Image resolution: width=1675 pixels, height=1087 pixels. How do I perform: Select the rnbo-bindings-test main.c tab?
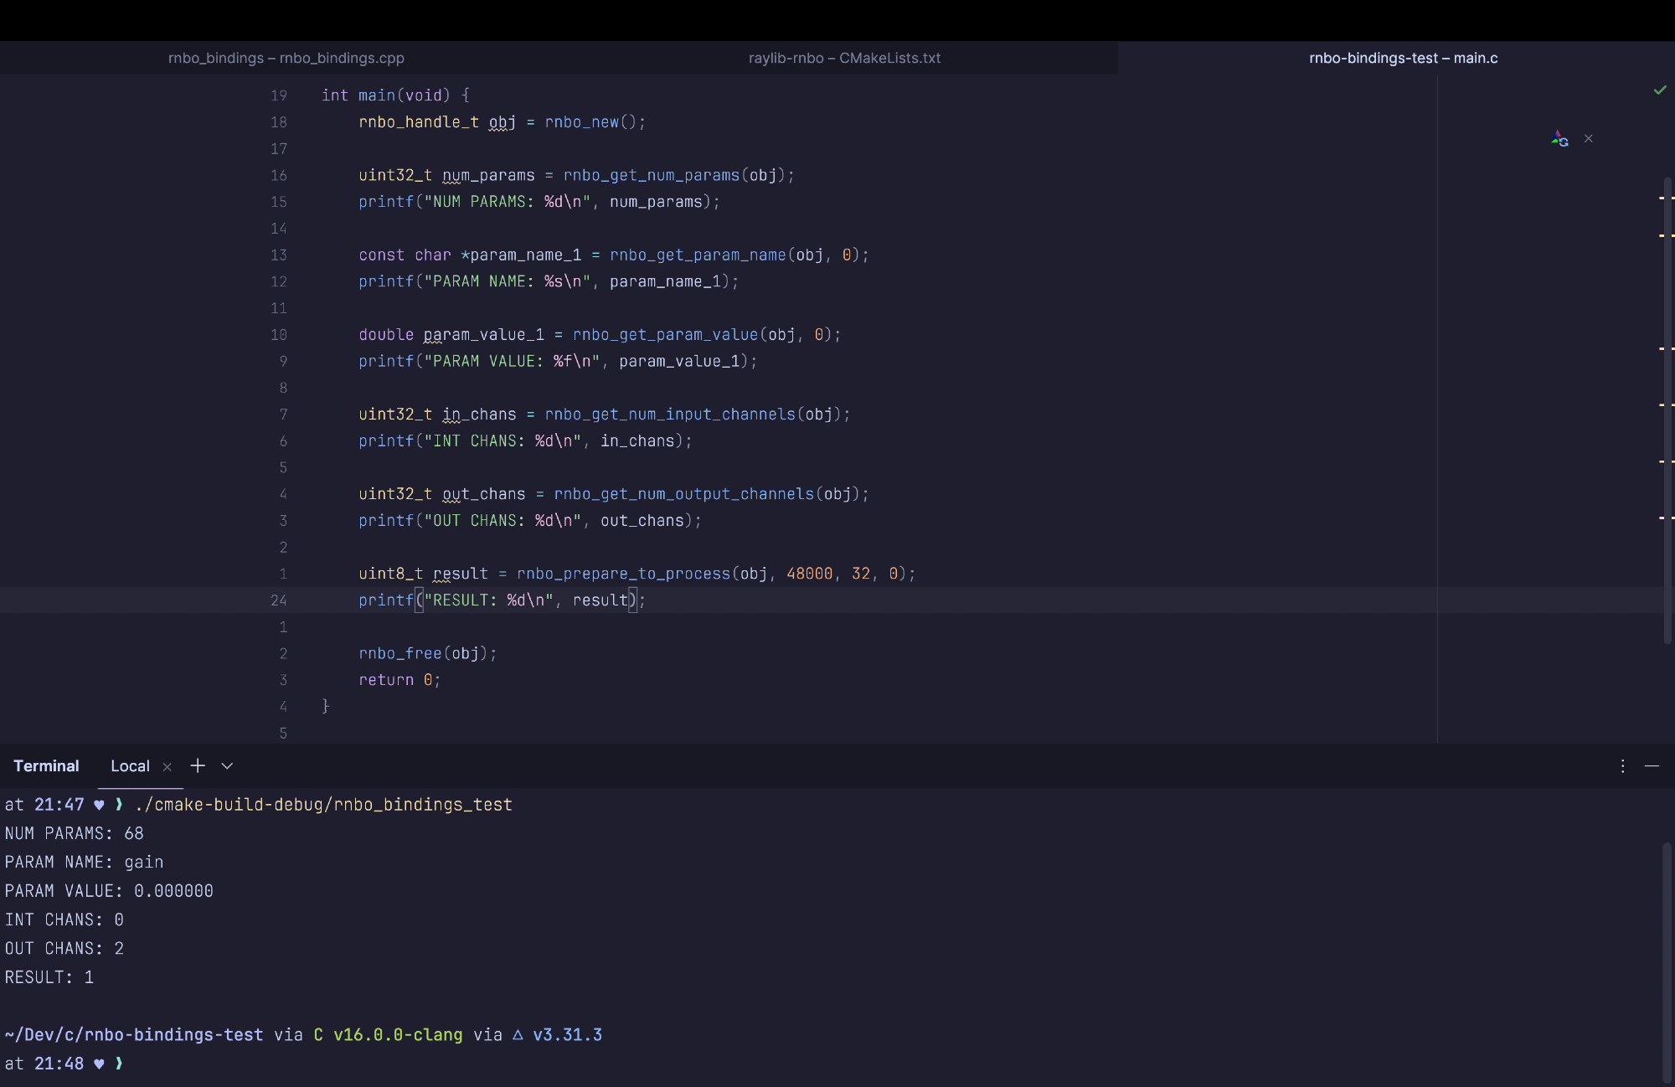[1403, 58]
